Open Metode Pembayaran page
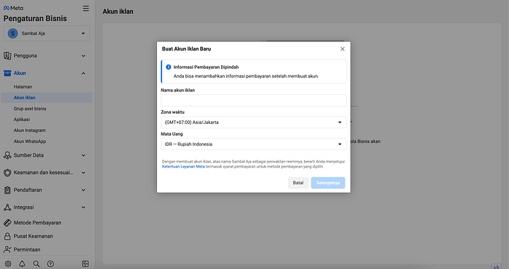 (37, 223)
